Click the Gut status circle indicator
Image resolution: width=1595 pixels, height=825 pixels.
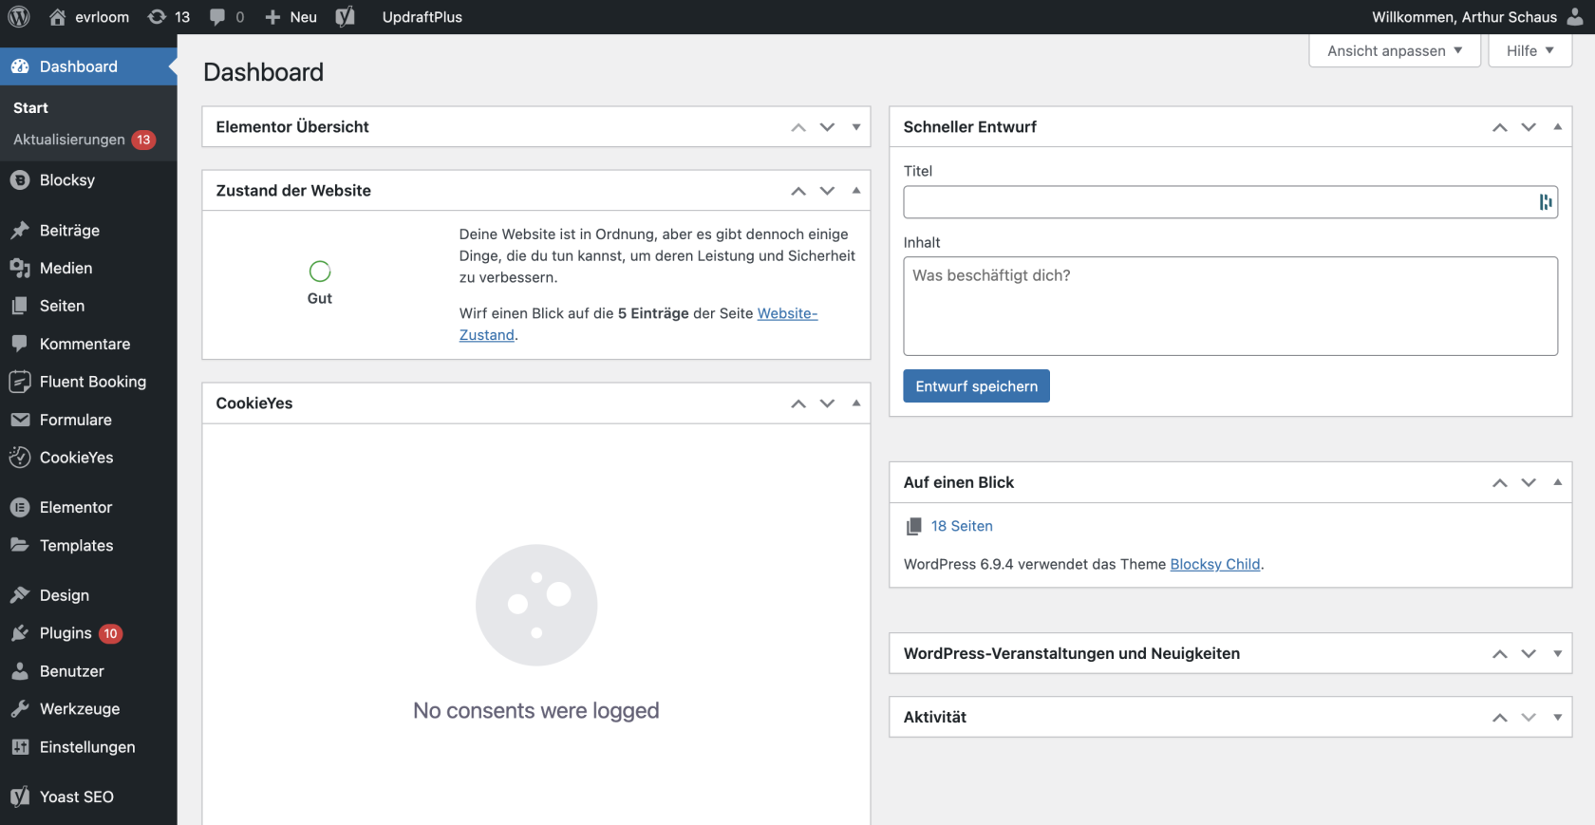(320, 272)
